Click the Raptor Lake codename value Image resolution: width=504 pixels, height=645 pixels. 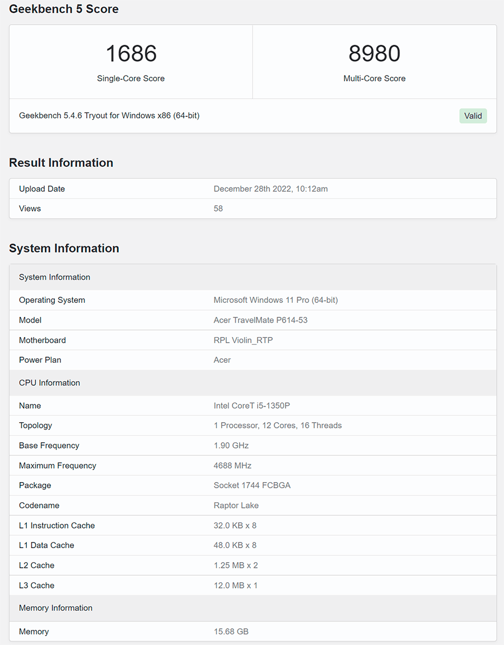pyautogui.click(x=236, y=506)
